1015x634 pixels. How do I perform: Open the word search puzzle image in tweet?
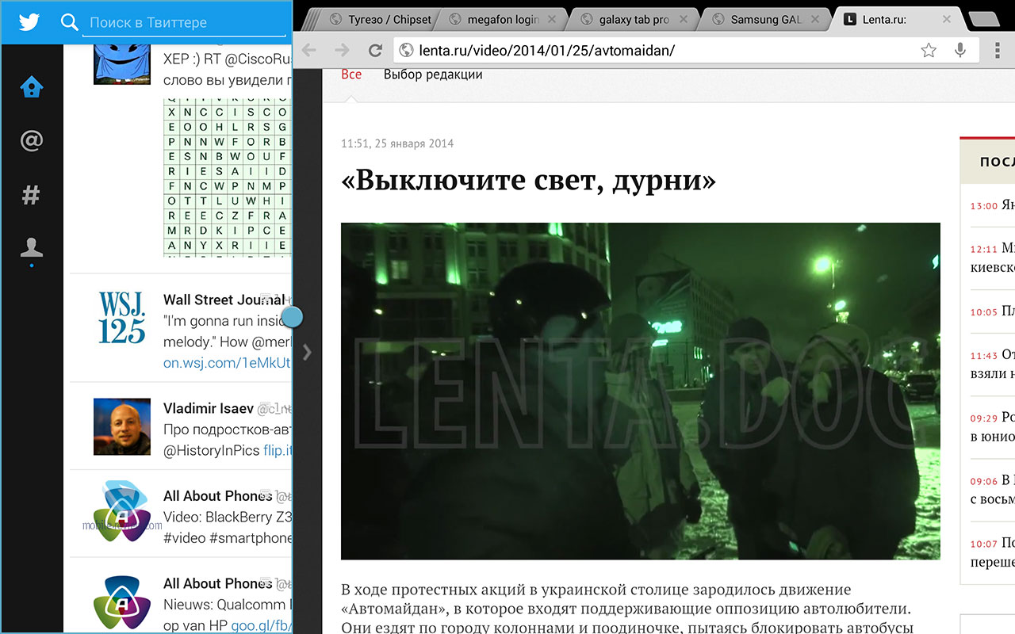point(228,178)
